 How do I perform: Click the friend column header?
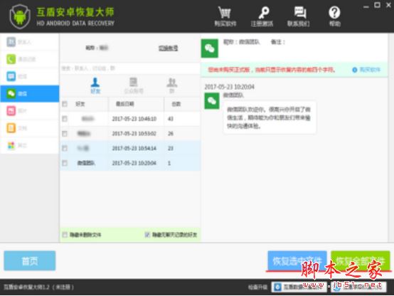[x=88, y=104]
